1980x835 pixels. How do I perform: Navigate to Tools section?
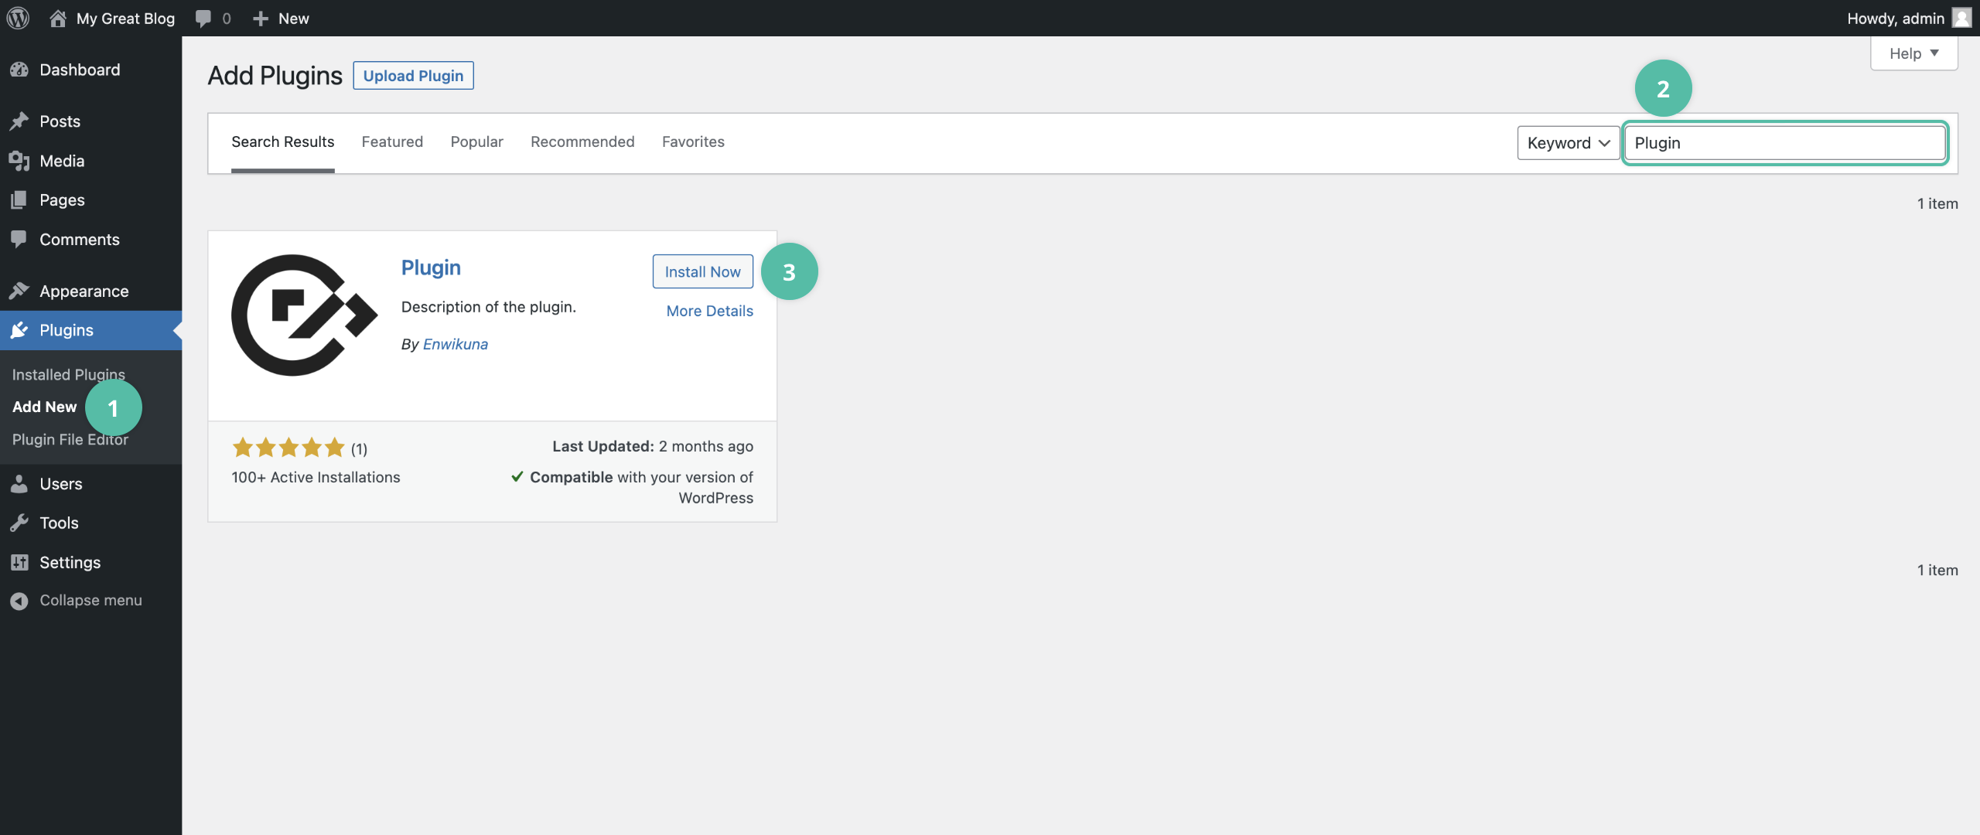click(58, 521)
